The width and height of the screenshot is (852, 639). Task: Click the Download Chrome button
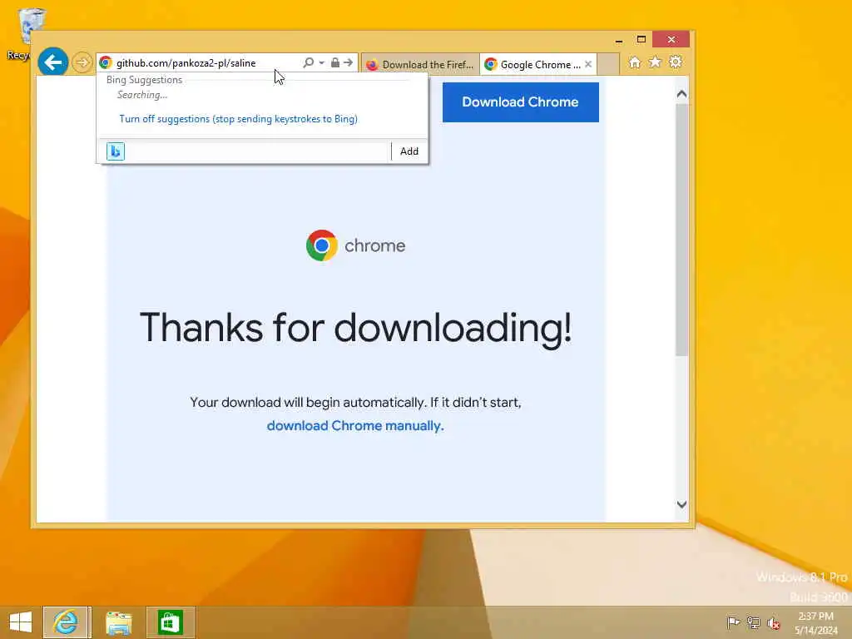521,102
